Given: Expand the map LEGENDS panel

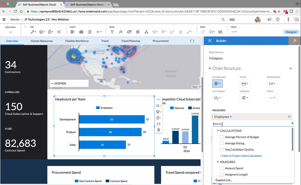Looking at the screenshot, I should 69,83.
